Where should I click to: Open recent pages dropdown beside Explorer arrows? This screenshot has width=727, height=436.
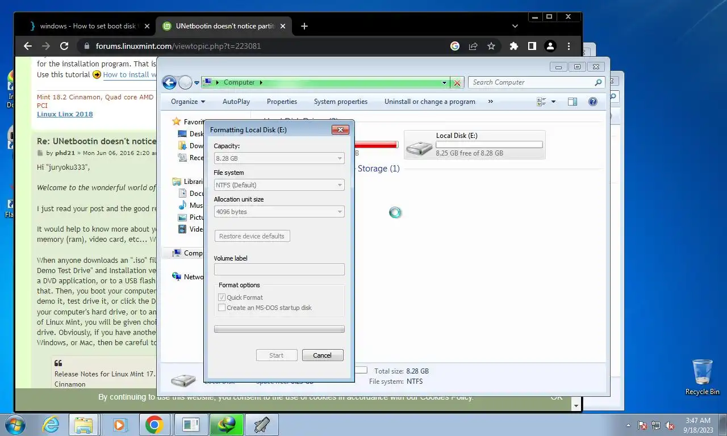197,82
